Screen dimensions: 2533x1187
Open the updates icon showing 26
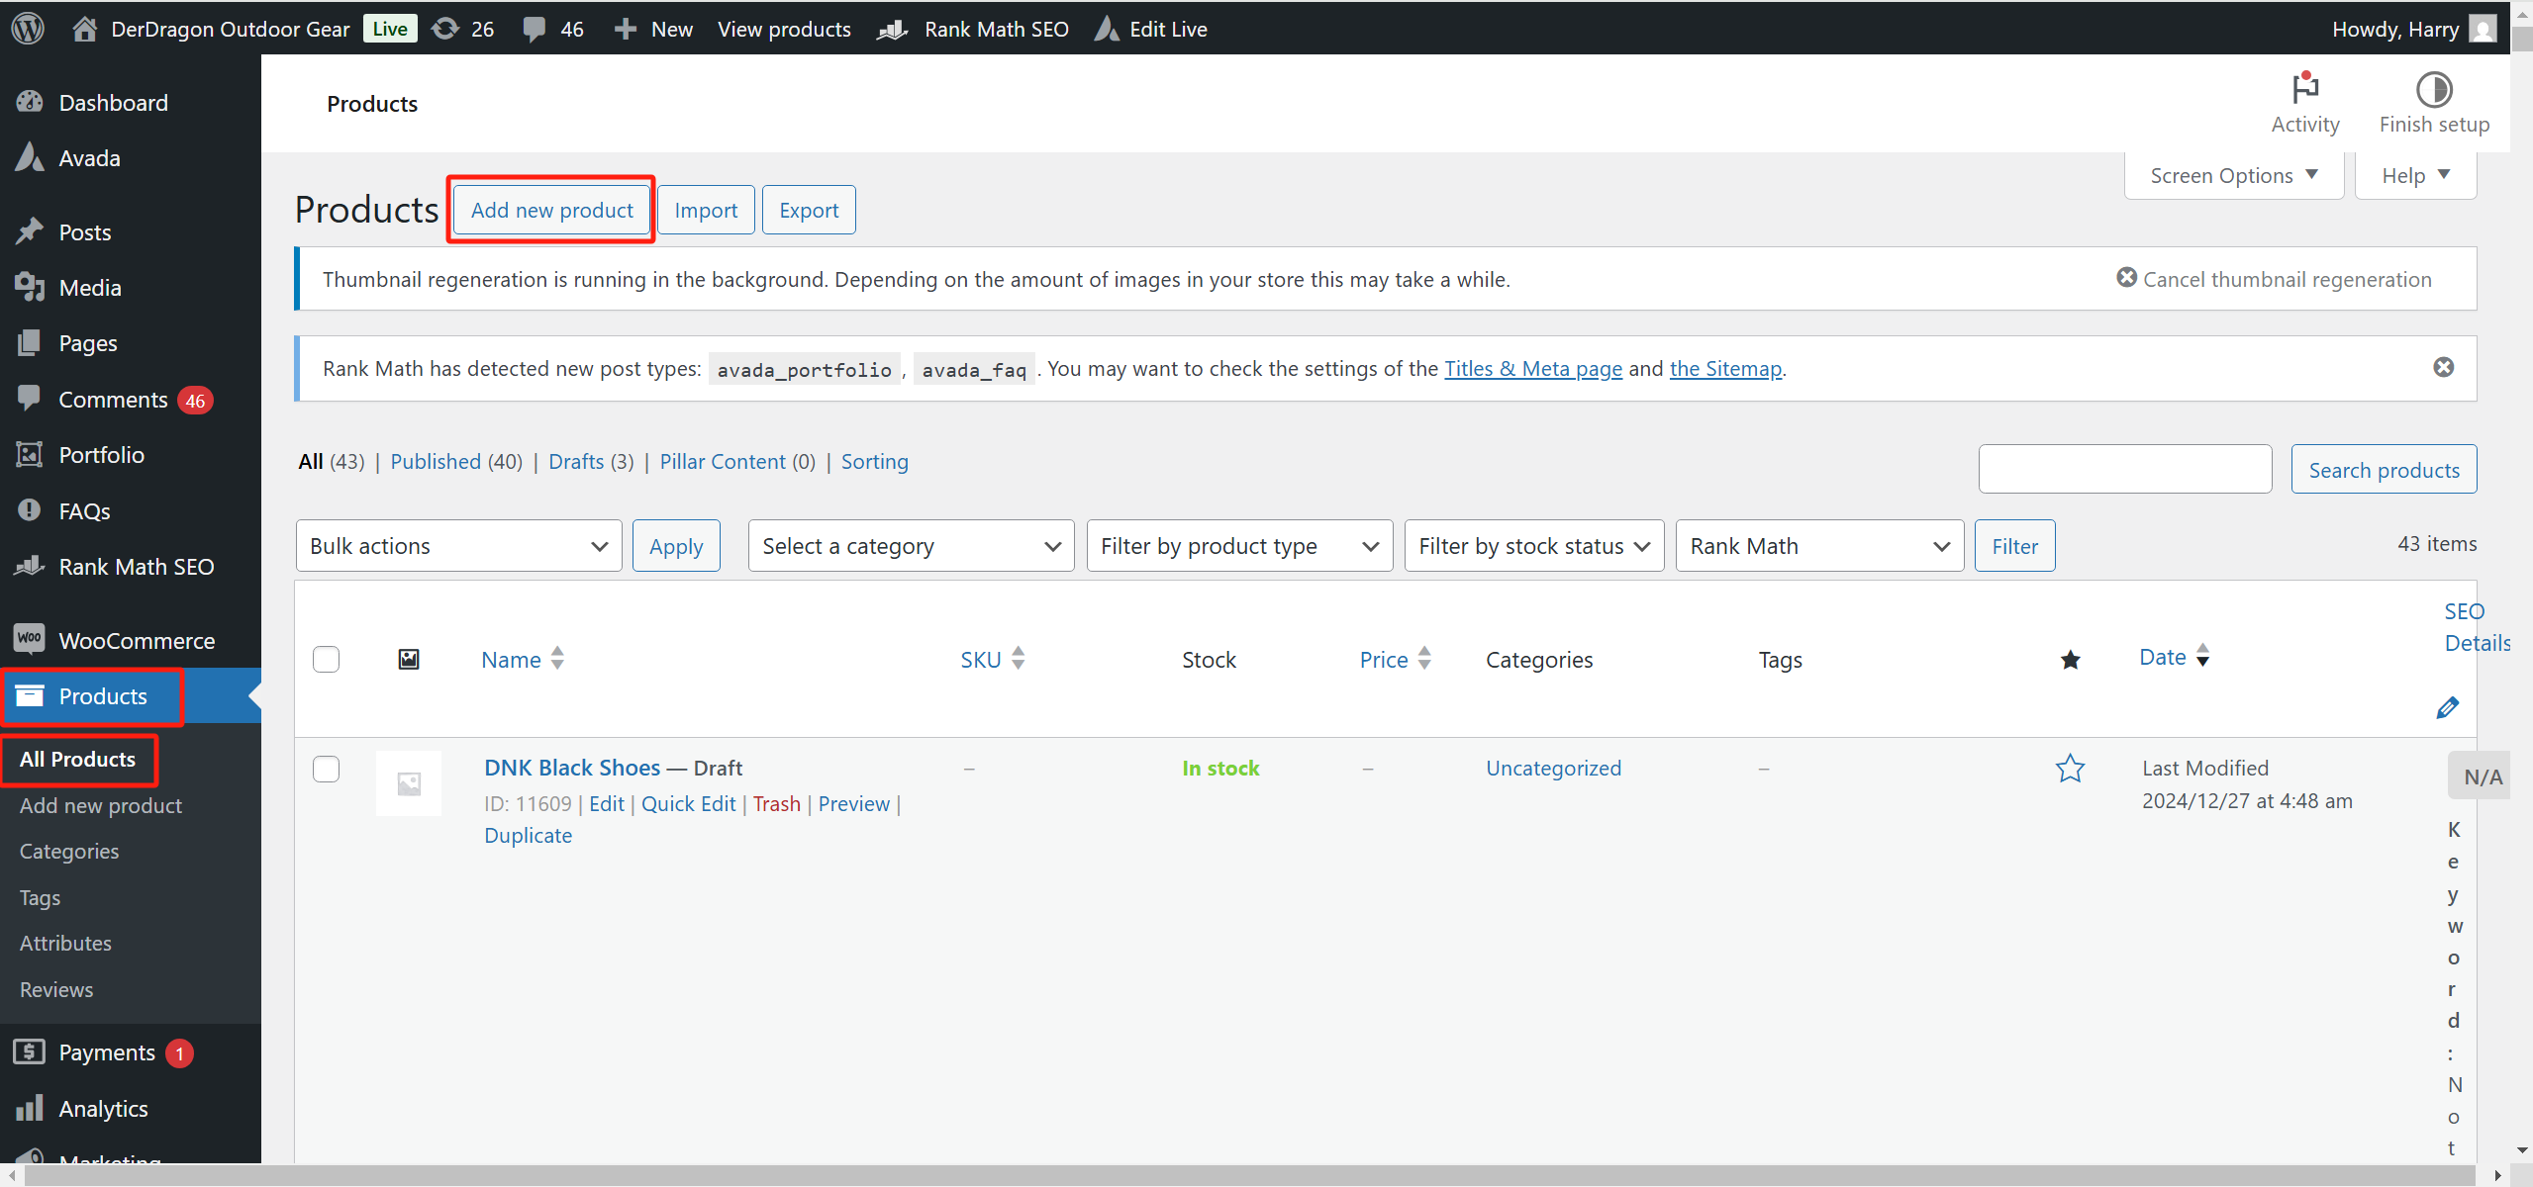pos(446,29)
